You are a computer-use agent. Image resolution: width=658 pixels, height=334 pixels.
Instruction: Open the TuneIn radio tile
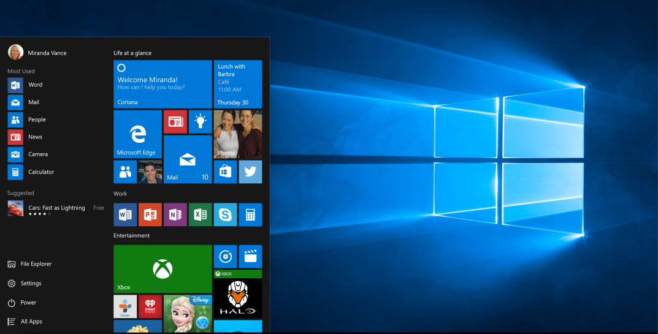[125, 306]
